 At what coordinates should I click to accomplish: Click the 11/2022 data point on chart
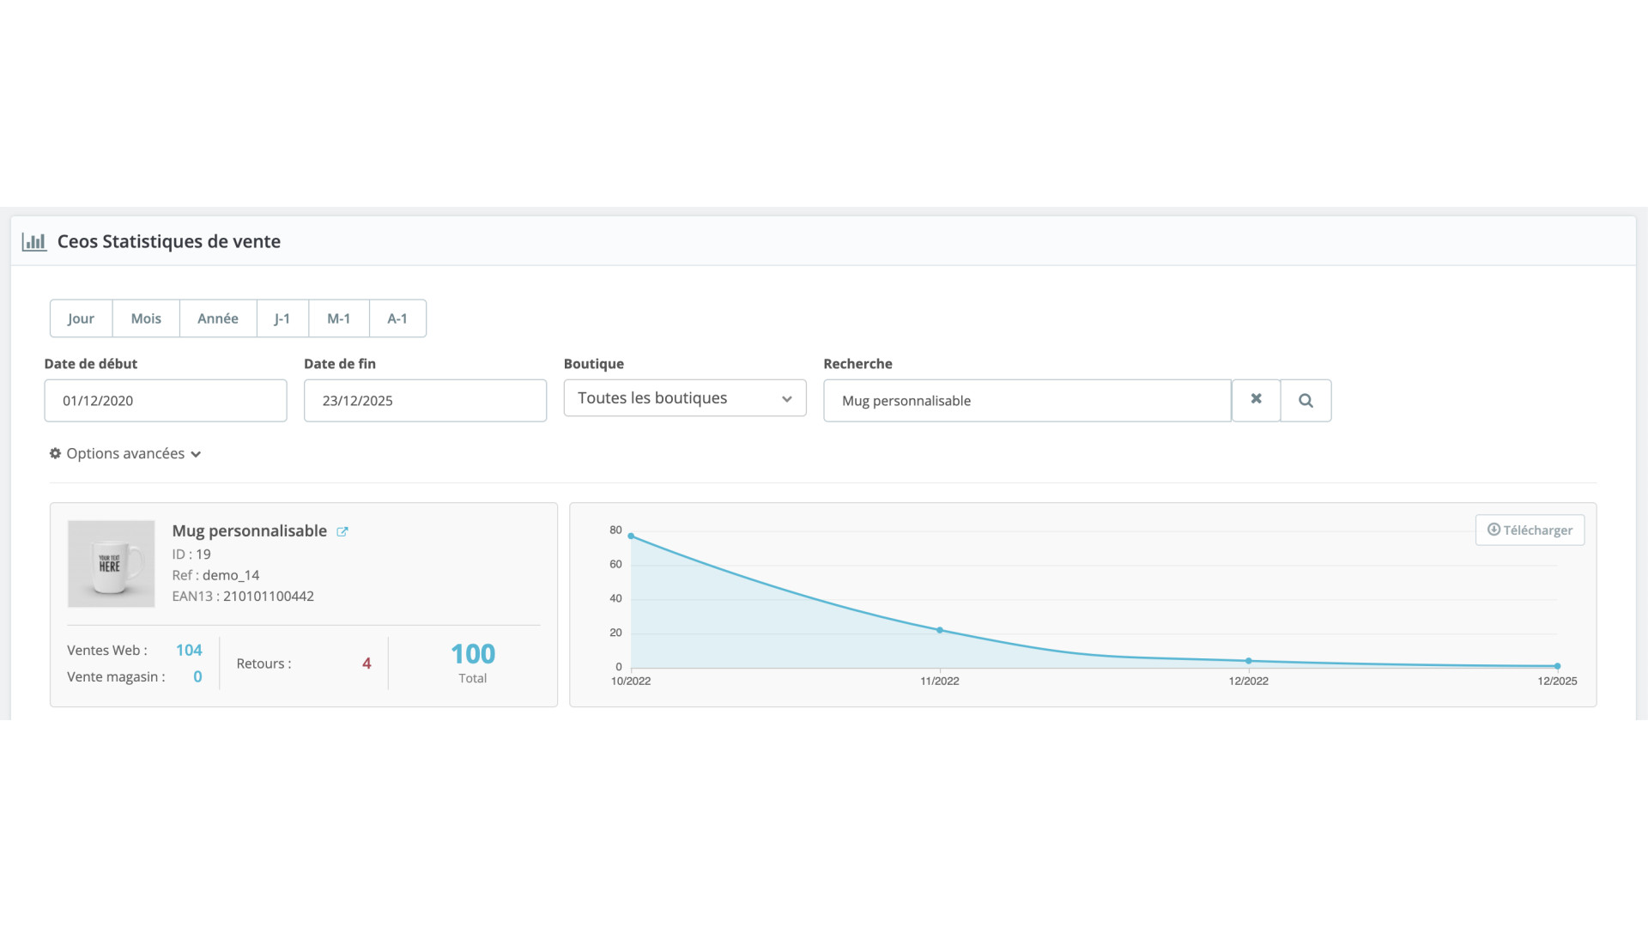click(940, 629)
